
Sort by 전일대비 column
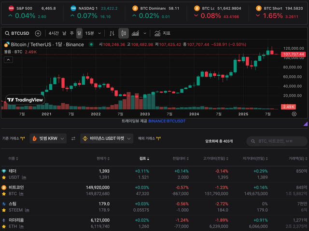181,159
